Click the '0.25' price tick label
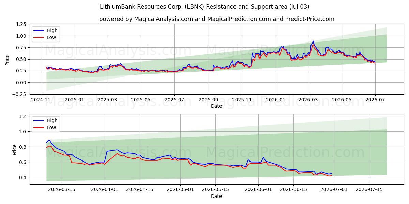 (21, 71)
